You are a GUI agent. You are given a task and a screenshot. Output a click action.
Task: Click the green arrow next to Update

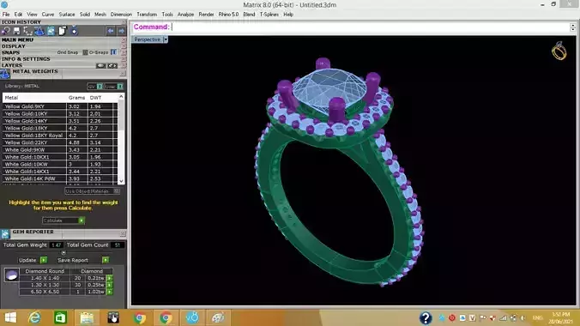(44, 260)
